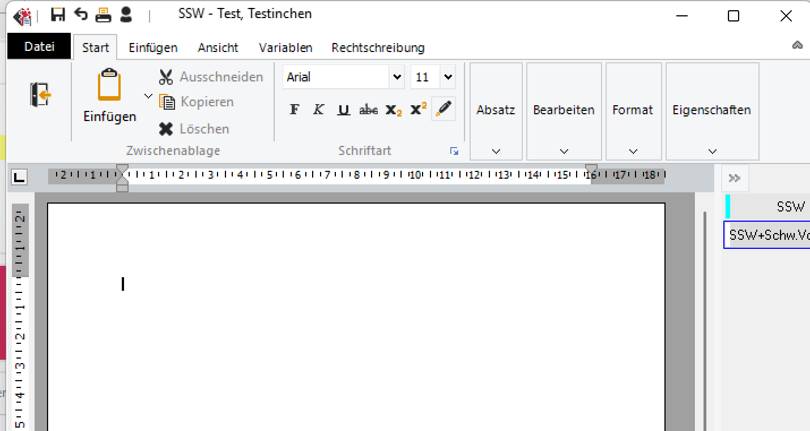Screen dimensions: 810x431
Task: Click the Ausschneiden scissors icon
Action: click(x=166, y=77)
